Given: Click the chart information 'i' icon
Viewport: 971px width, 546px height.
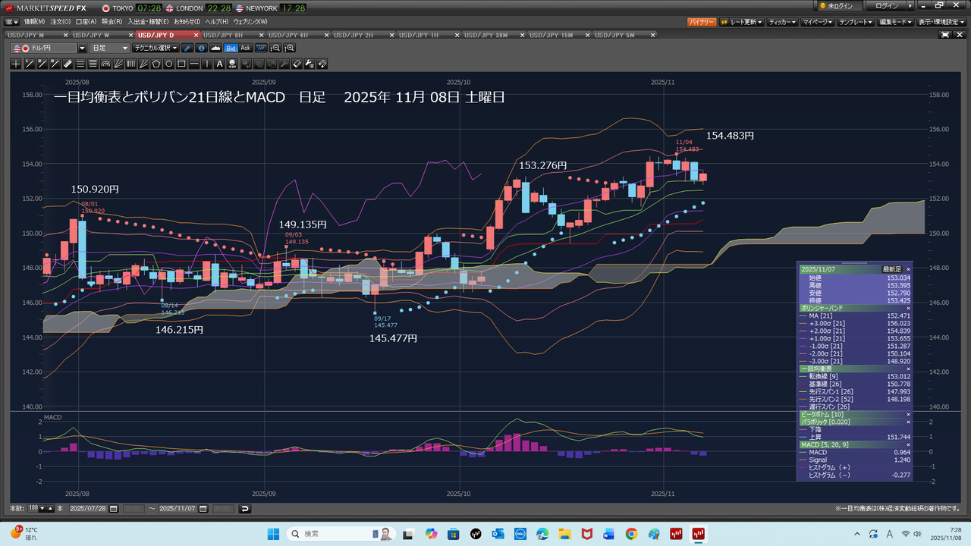Looking at the screenshot, I should coord(201,48).
